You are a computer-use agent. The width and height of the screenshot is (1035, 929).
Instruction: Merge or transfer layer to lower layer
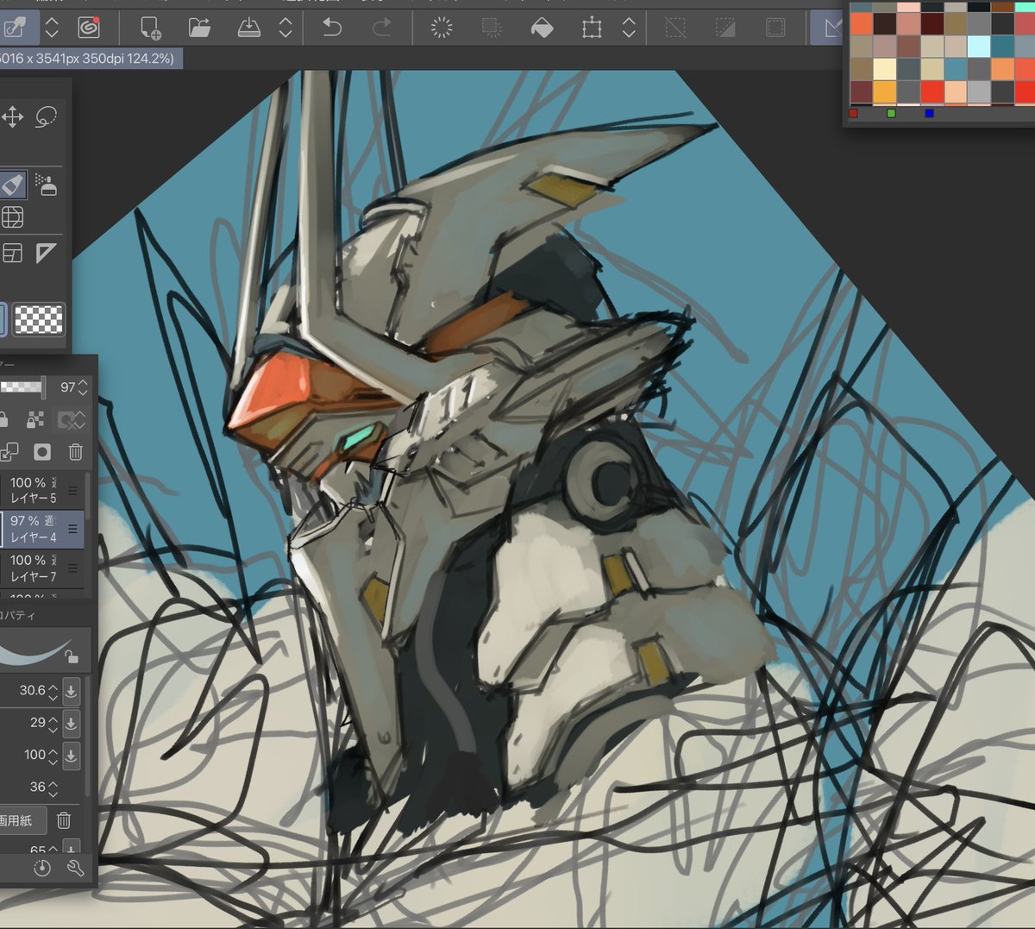[9, 451]
